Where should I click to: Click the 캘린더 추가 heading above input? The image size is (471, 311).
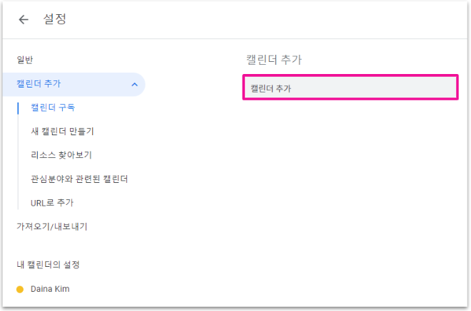coord(280,59)
